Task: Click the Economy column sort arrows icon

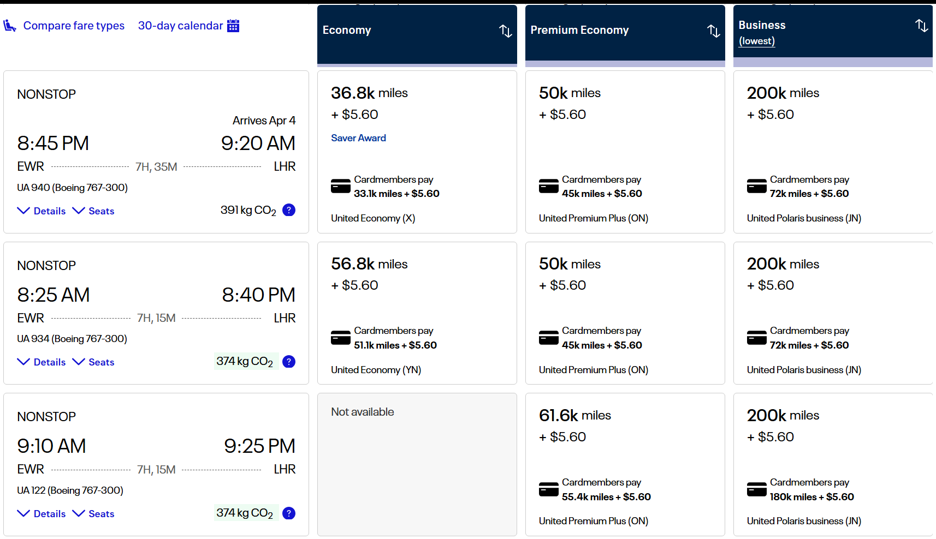Action: pos(505,31)
